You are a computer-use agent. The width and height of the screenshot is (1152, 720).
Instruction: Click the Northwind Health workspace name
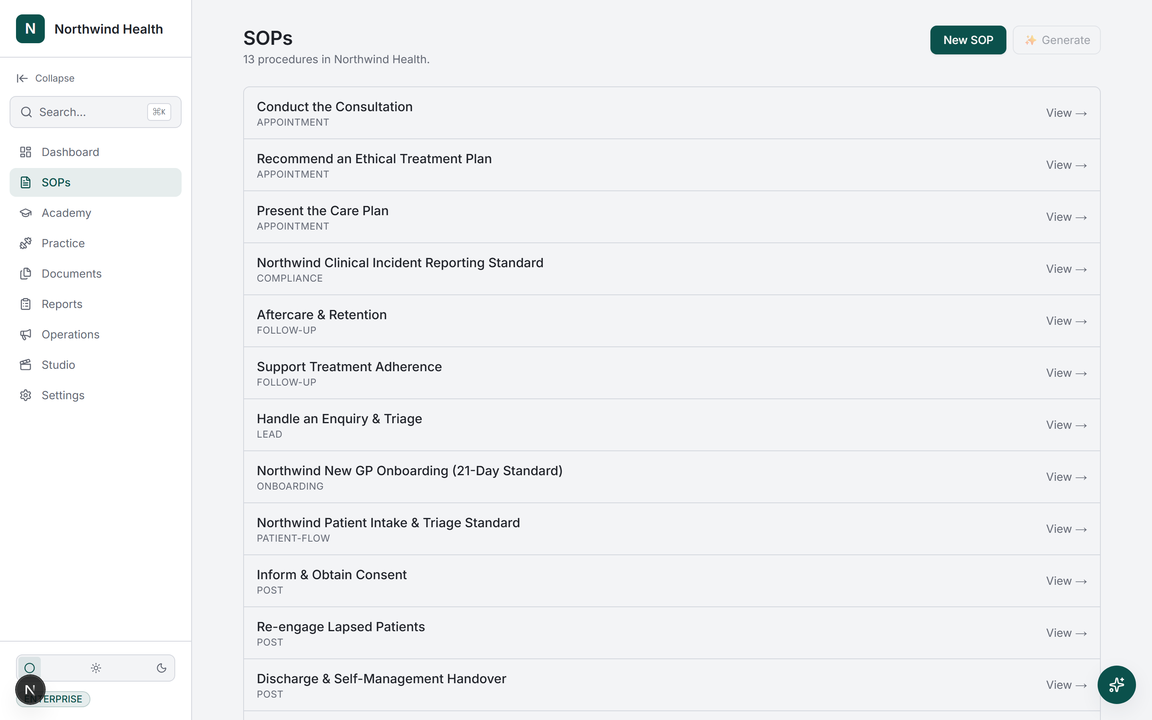(x=108, y=29)
